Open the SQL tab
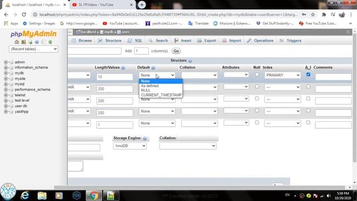Image resolution: width=357 pixels, height=201 pixels. pos(135,41)
